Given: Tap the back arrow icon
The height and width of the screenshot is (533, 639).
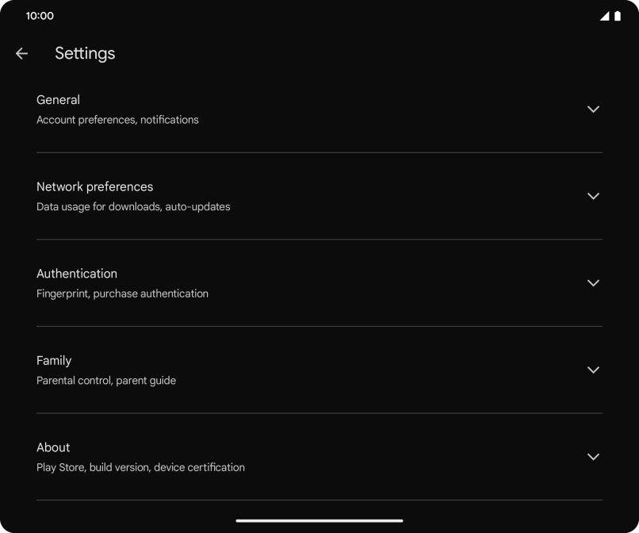Looking at the screenshot, I should coord(21,53).
